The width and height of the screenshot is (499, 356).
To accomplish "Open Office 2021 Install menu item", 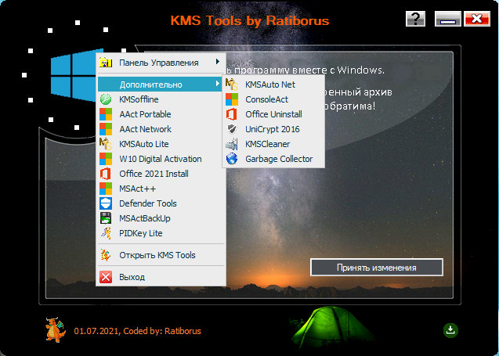I will (x=154, y=174).
